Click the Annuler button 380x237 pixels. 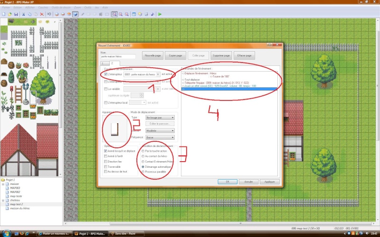[248, 182]
